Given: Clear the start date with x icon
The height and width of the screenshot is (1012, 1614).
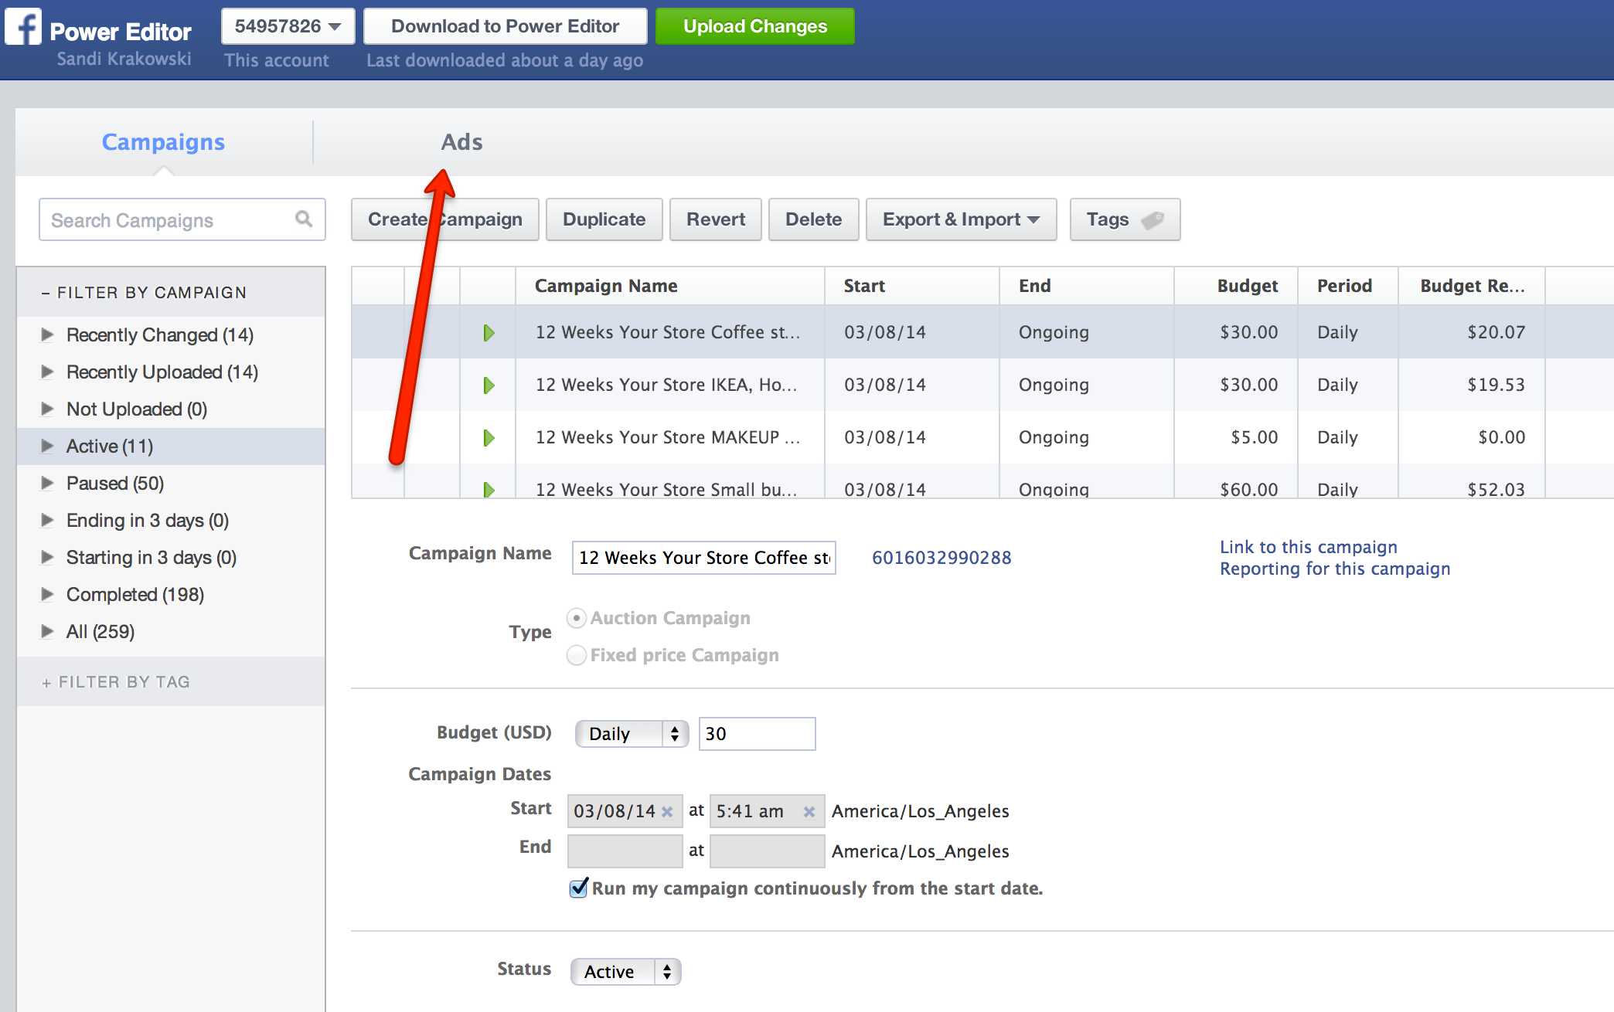Looking at the screenshot, I should point(667,812).
